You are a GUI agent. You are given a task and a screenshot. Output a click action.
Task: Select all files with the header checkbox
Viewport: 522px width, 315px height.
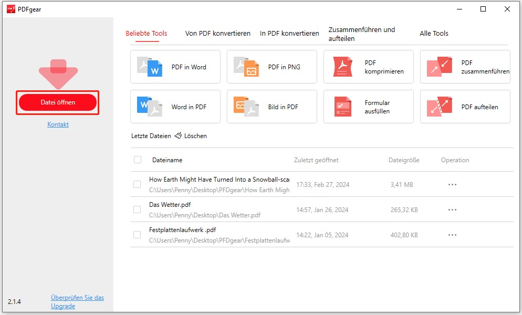pos(138,160)
